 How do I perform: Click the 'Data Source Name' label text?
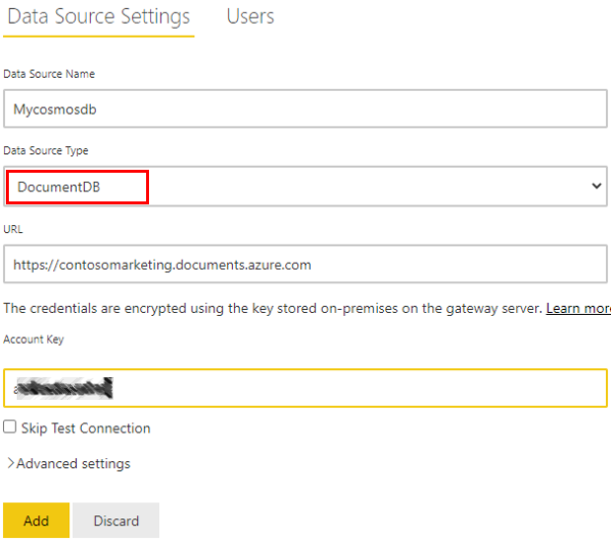click(x=49, y=74)
